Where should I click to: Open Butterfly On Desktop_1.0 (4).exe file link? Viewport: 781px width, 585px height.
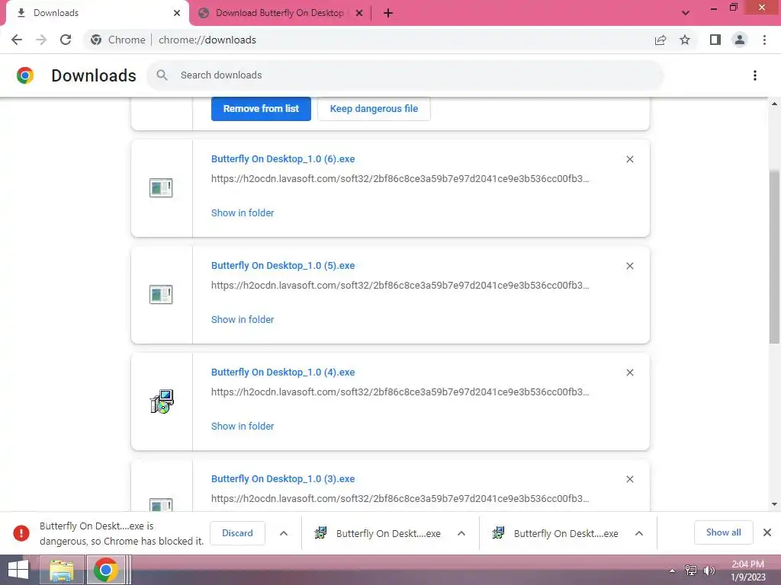(x=283, y=372)
